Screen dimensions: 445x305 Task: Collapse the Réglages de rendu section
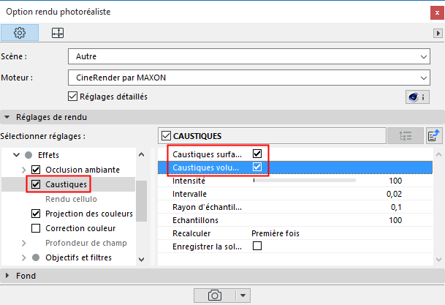point(7,117)
